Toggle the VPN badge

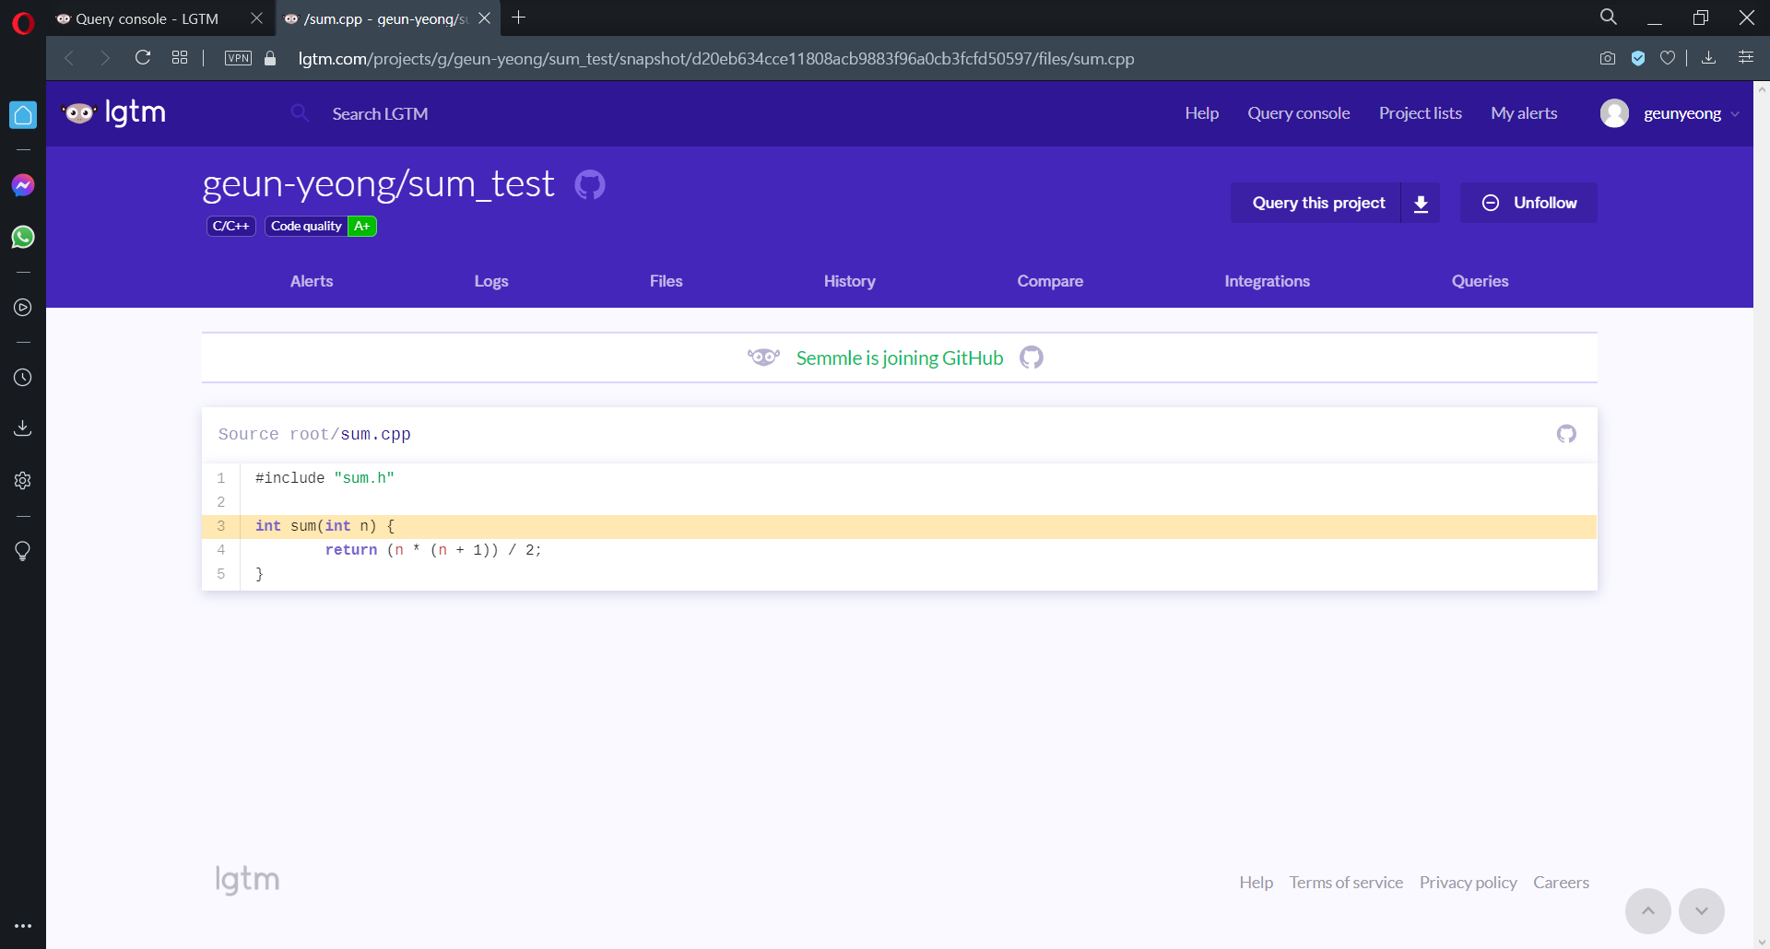click(238, 58)
